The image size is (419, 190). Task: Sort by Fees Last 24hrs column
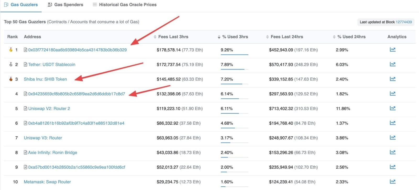(285, 37)
